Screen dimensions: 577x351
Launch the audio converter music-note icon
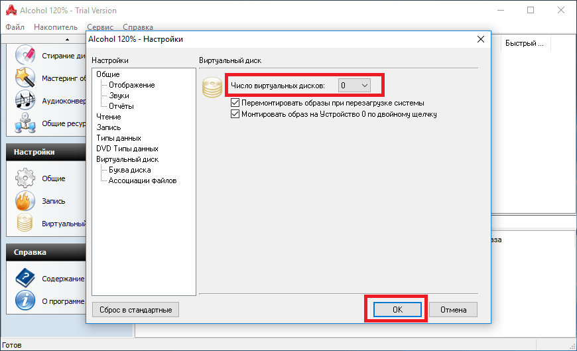25,100
